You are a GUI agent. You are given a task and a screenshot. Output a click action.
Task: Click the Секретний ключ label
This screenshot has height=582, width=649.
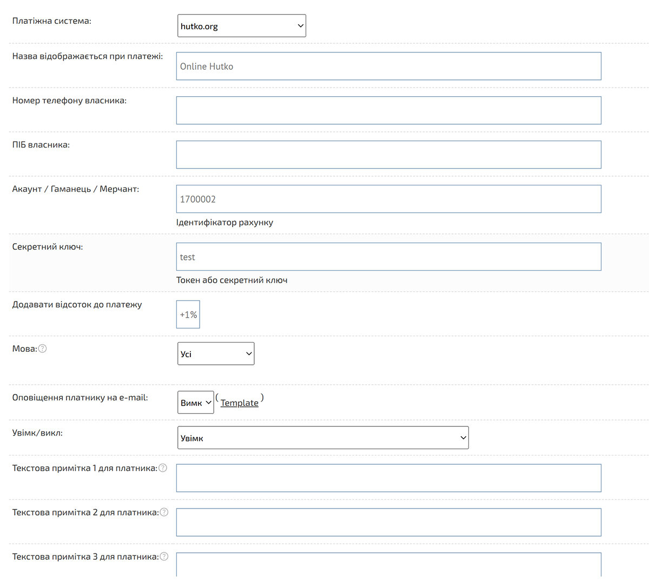pos(48,247)
